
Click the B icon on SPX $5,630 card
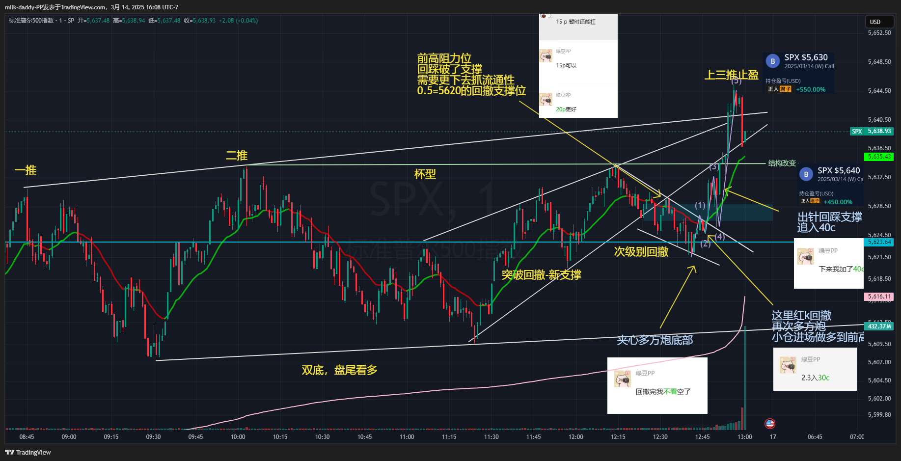[x=772, y=61]
